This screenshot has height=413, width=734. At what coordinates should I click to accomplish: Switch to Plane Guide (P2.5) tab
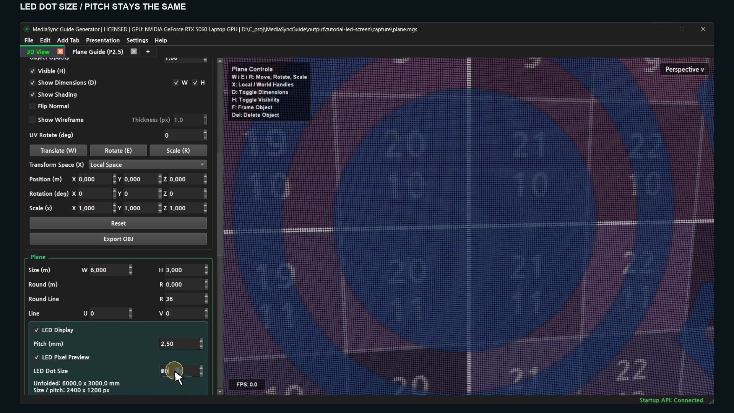(97, 52)
